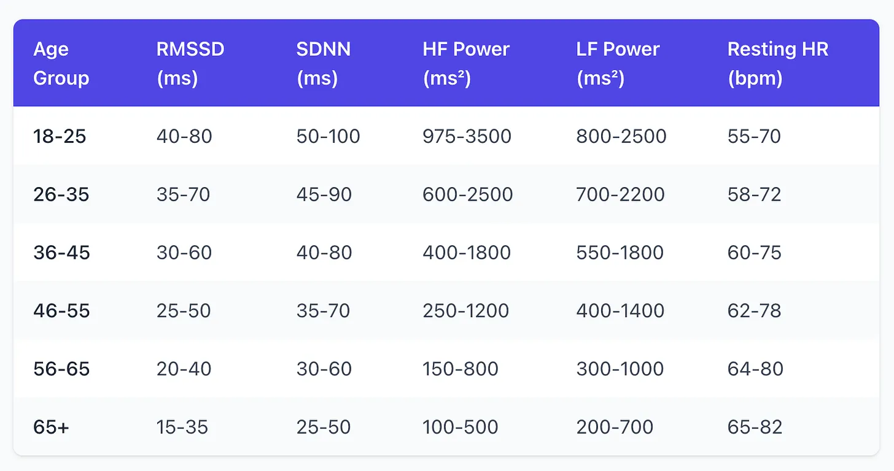The width and height of the screenshot is (894, 471).
Task: Select the 36-45 age group row label
Action: [61, 252]
